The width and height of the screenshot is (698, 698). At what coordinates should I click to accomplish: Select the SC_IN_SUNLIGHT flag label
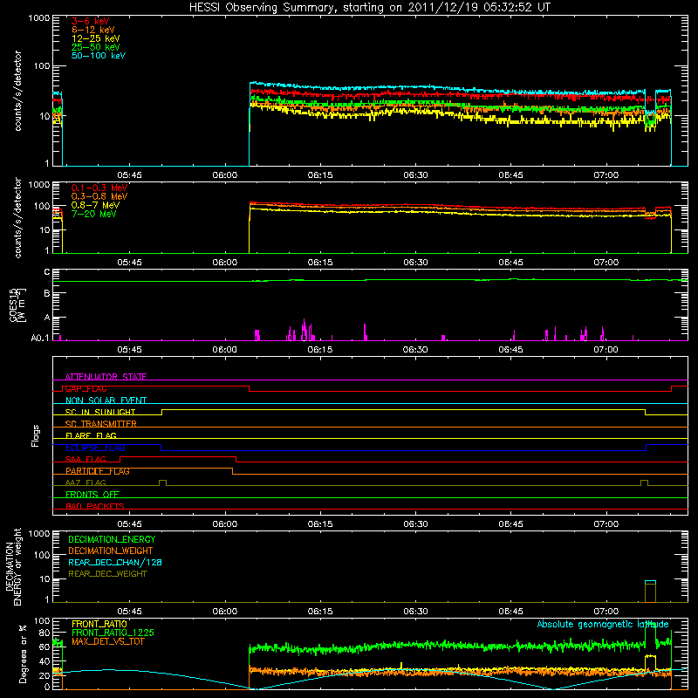(x=100, y=412)
